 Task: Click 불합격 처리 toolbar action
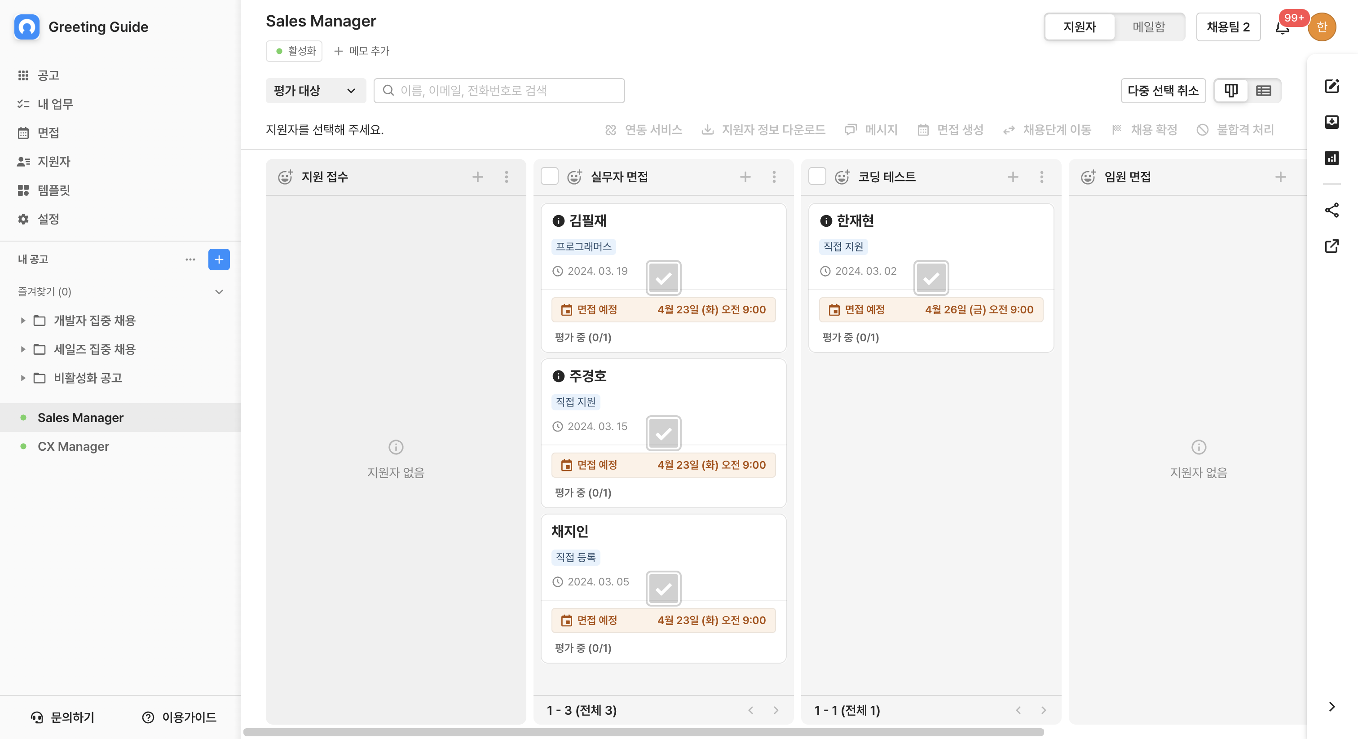coord(1235,130)
